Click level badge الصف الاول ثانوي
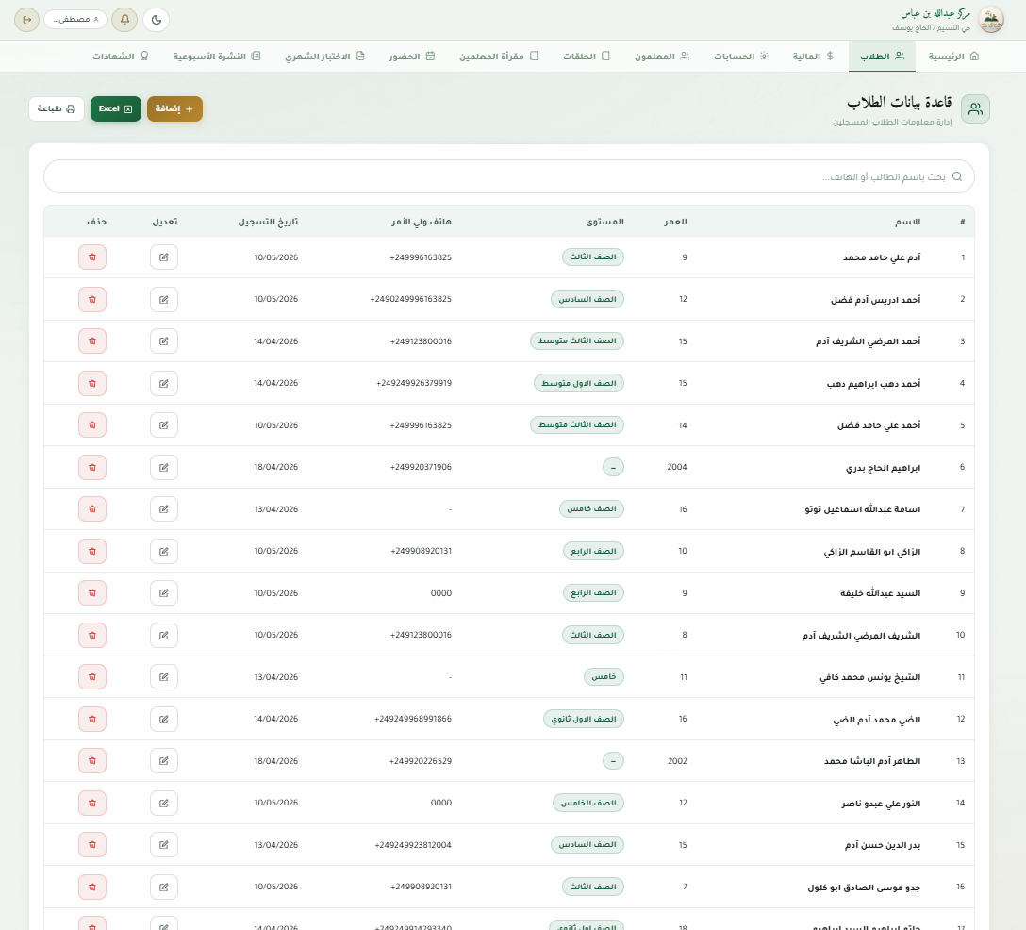This screenshot has height=930, width=1026. tap(584, 720)
